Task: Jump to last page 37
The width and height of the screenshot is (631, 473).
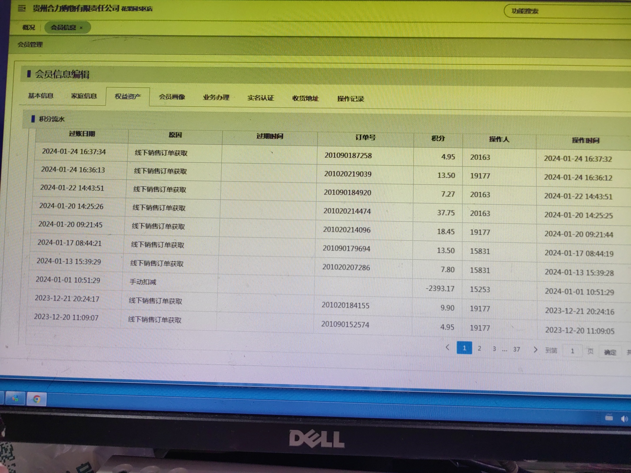Action: coord(516,349)
